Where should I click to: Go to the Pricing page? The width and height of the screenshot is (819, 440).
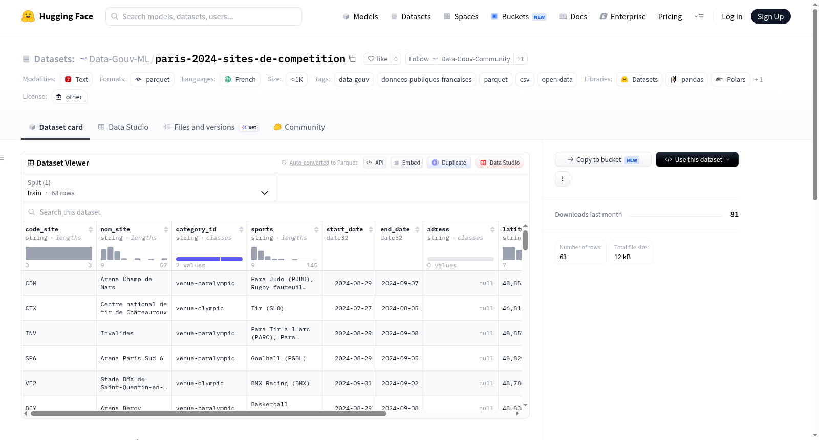[670, 16]
